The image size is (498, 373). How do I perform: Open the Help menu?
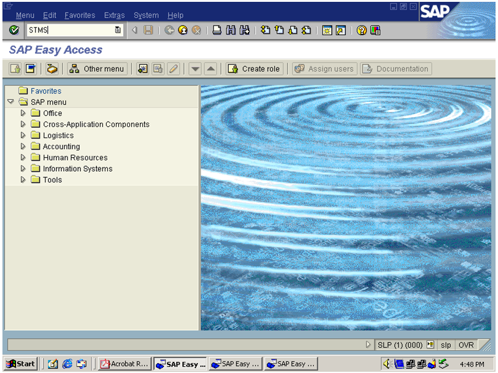pyautogui.click(x=175, y=15)
